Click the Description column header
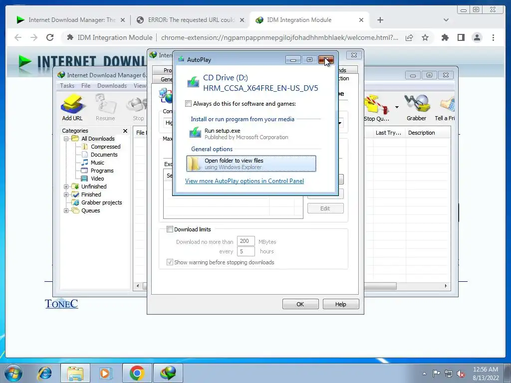The image size is (511, 383). (428, 133)
